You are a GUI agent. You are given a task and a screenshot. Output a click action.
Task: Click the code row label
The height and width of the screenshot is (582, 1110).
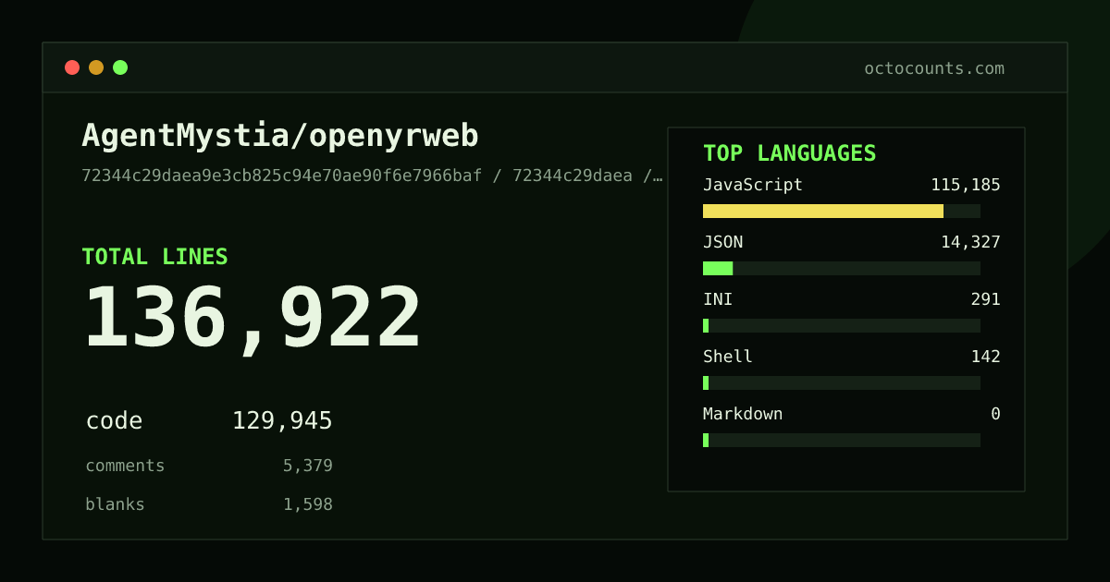click(114, 421)
